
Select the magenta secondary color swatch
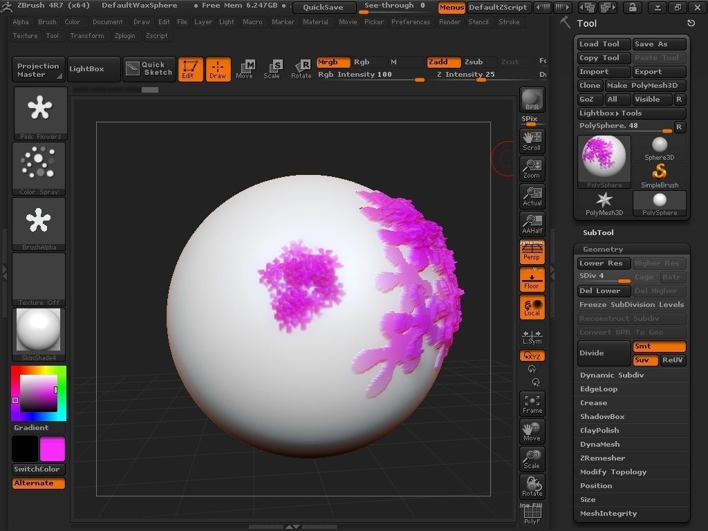[53, 448]
